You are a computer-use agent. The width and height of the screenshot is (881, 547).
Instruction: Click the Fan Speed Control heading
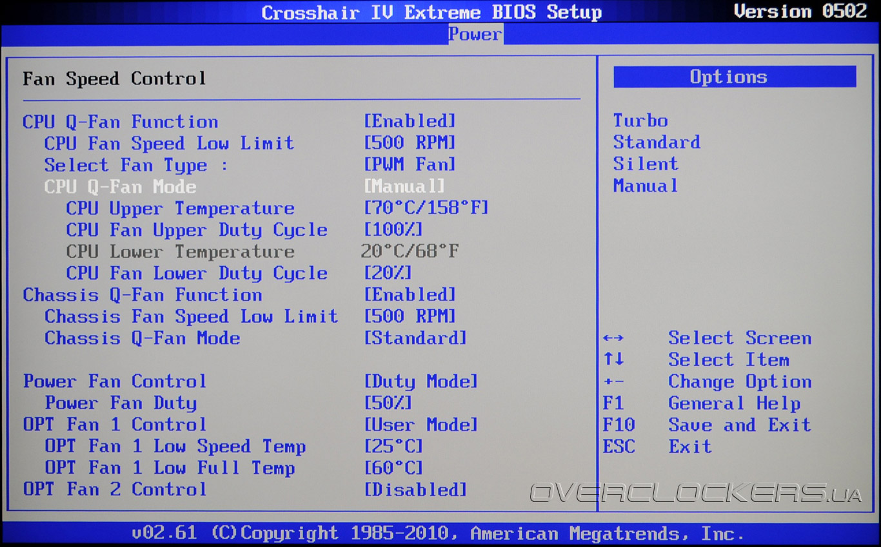[x=115, y=79]
